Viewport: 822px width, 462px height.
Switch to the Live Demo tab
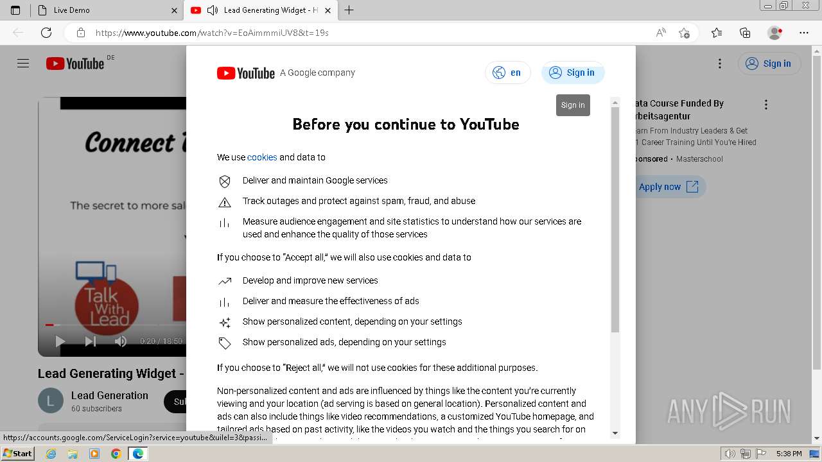[x=107, y=10]
